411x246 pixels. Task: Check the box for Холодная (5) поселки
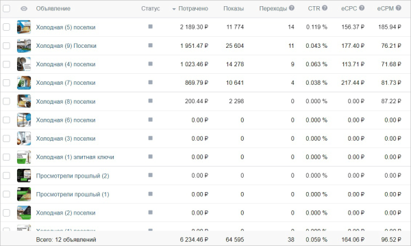pyautogui.click(x=6, y=27)
